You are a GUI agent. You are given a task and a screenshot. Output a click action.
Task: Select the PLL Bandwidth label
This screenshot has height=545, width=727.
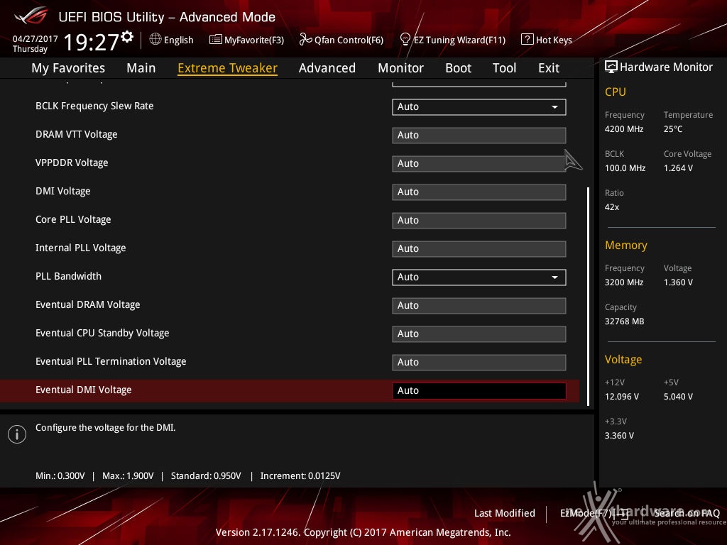[69, 276]
